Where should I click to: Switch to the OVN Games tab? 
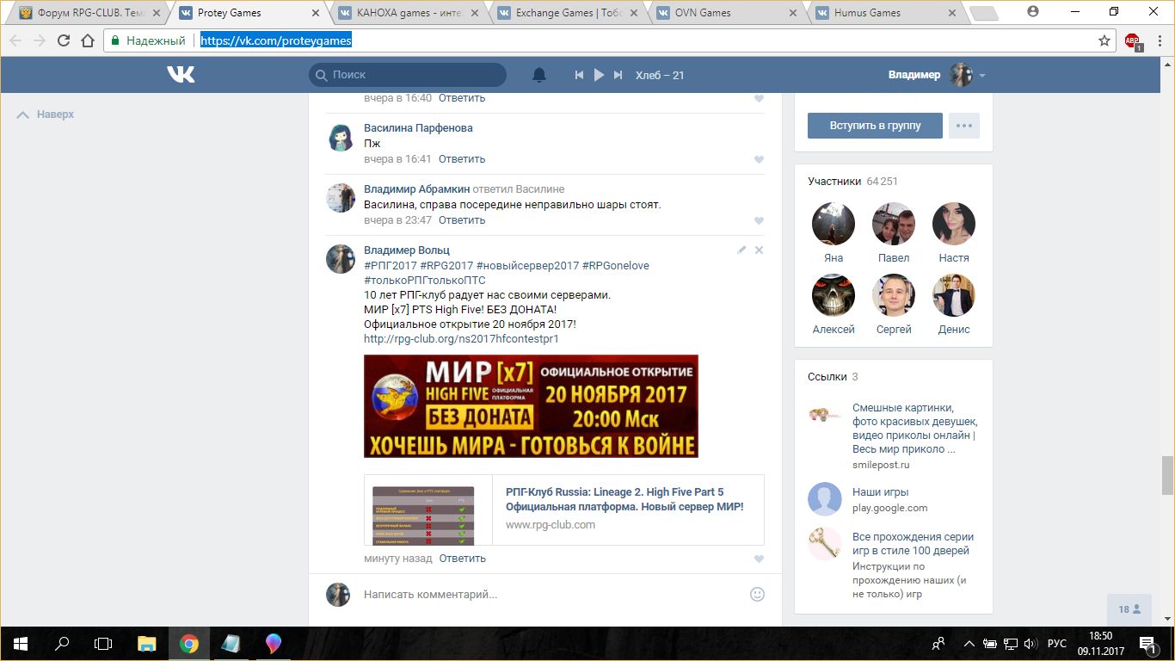[x=723, y=13]
